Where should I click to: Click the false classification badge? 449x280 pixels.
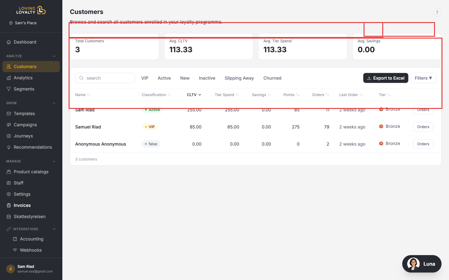(151, 144)
